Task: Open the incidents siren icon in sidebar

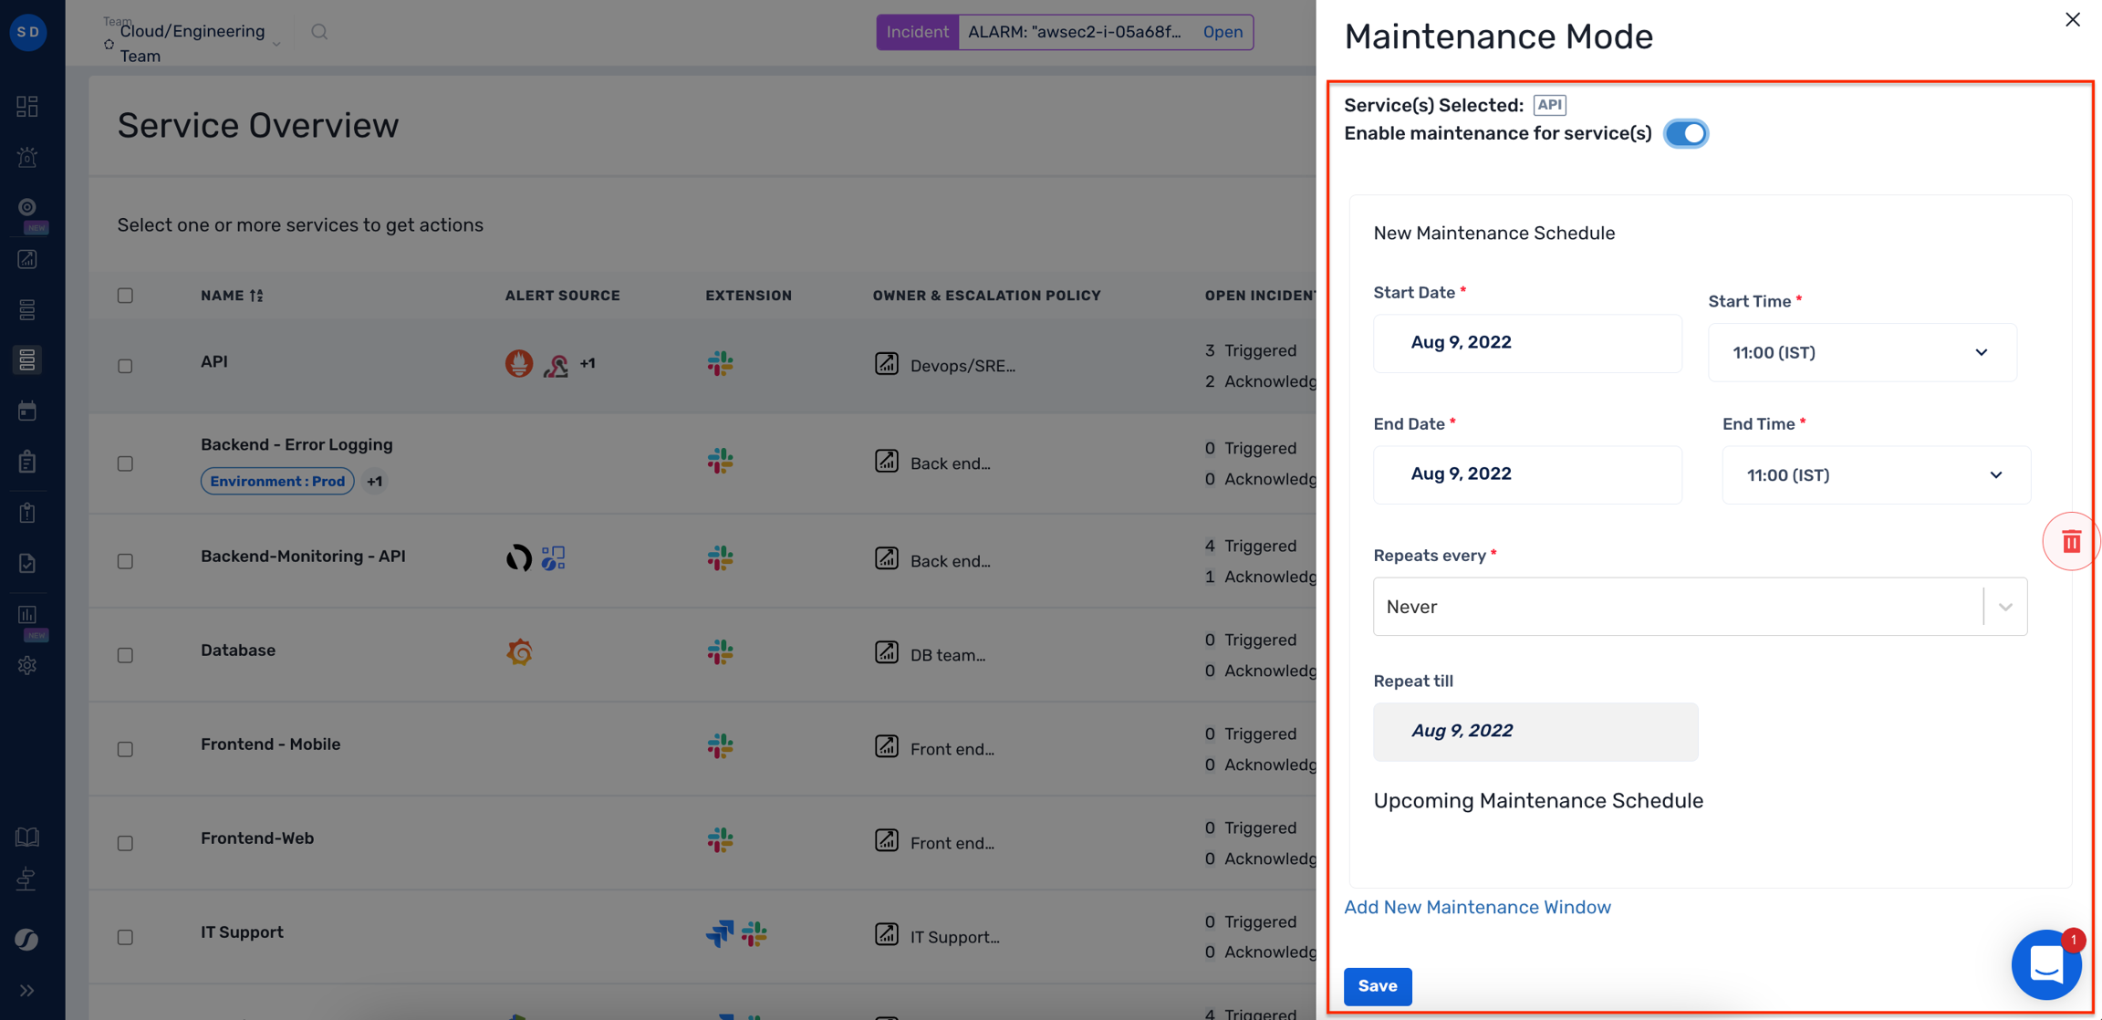Action: click(x=27, y=157)
